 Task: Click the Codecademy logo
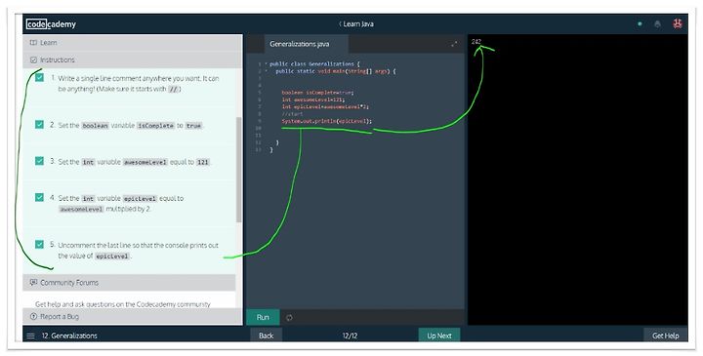click(51, 24)
